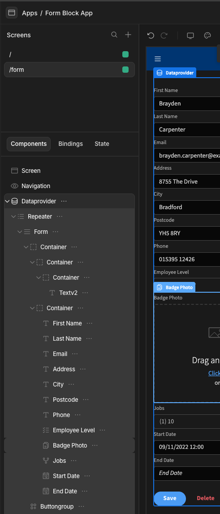Screen dimensions: 220x514
Task: Collapse the Dataprovider tree node
Action: (x=8, y=201)
